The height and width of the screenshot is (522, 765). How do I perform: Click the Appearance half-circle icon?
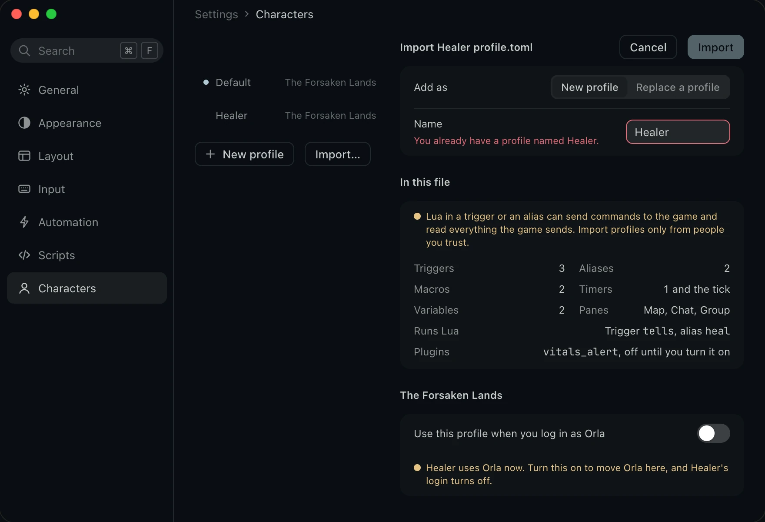[24, 123]
